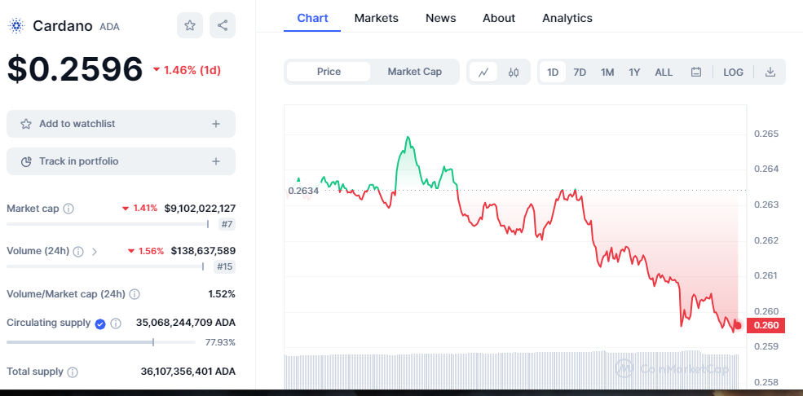Click the $138,637,589 volume value

click(203, 251)
